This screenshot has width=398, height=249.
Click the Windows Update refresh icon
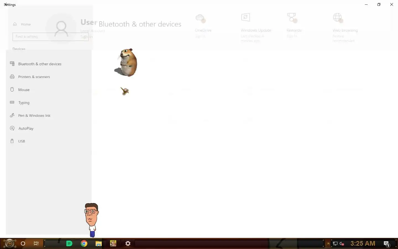[x=245, y=17]
